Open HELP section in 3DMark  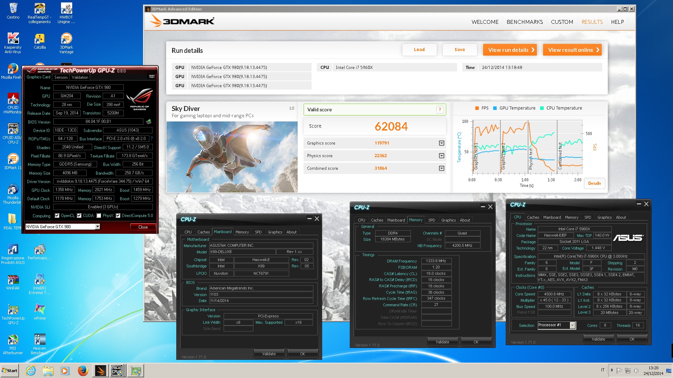(x=617, y=22)
